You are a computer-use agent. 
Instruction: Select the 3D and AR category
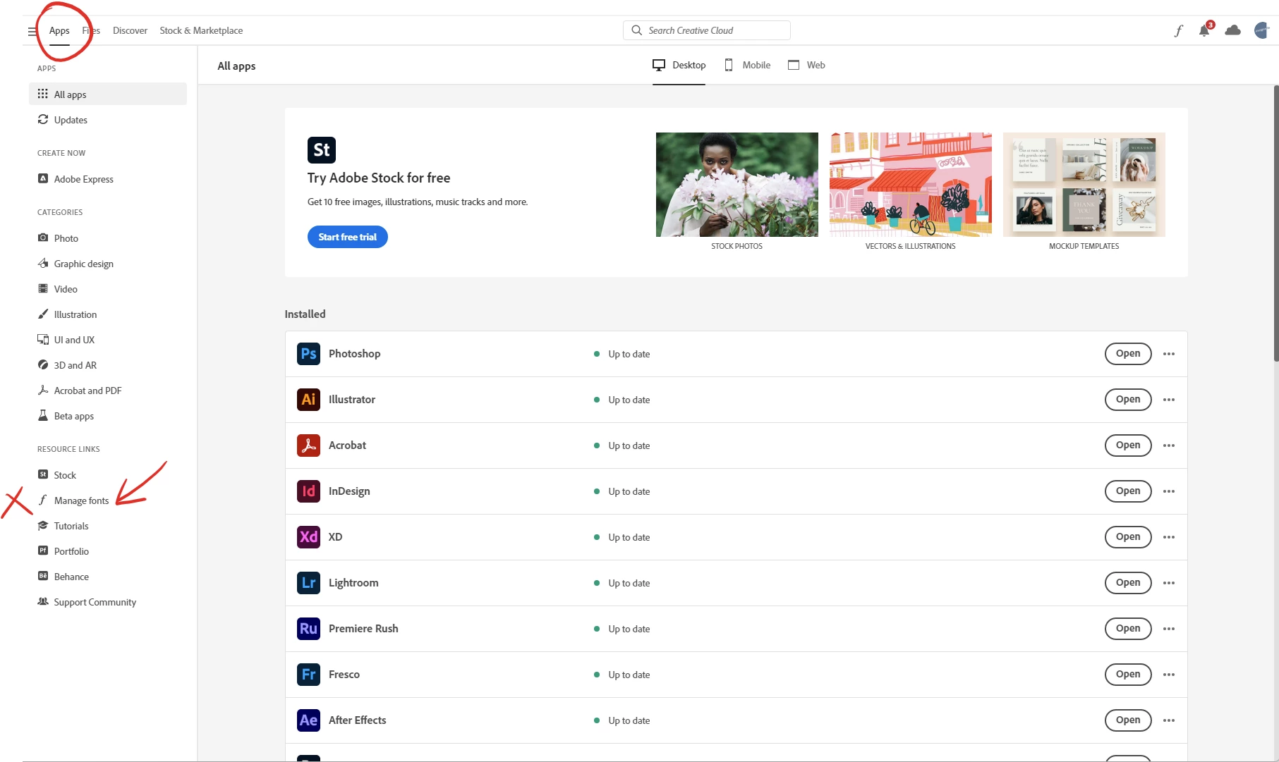[x=108, y=365]
